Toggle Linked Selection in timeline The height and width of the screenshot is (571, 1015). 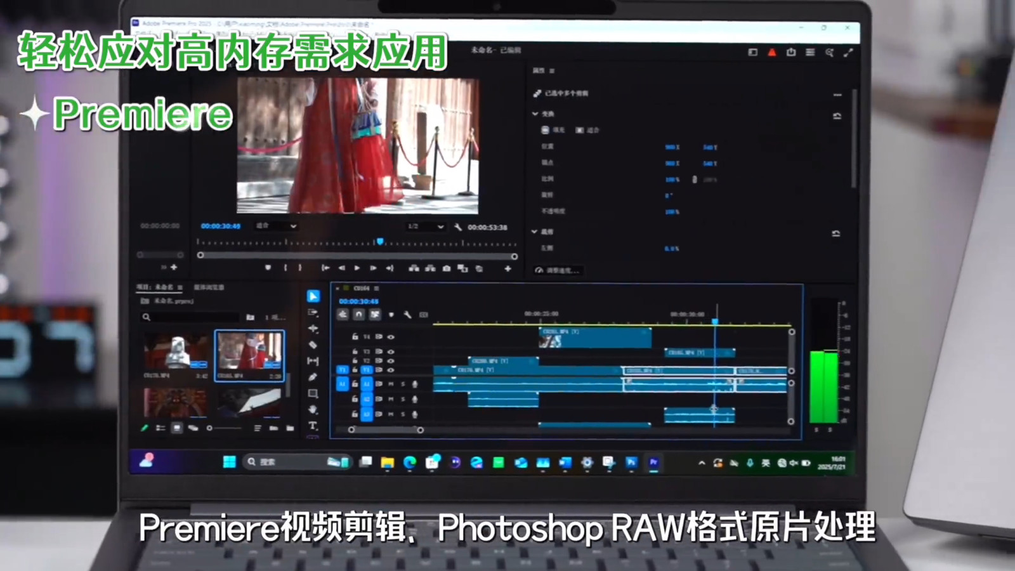(x=375, y=314)
